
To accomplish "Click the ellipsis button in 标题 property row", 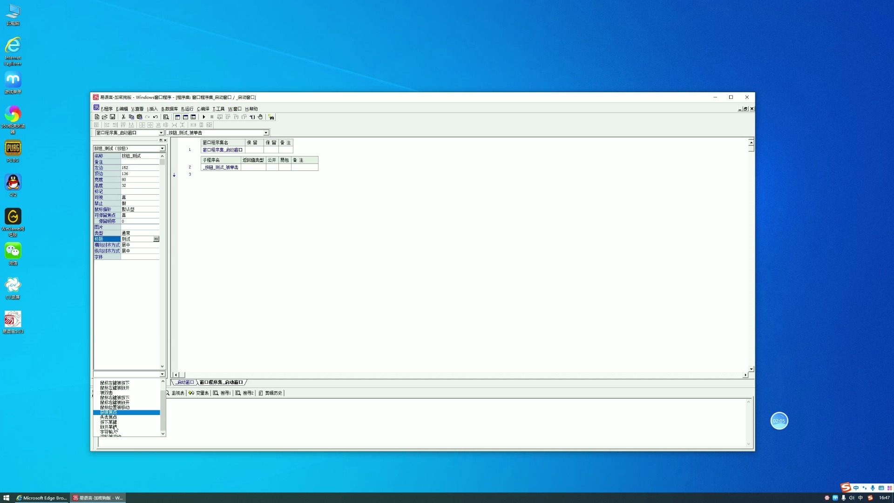I will pyautogui.click(x=156, y=239).
